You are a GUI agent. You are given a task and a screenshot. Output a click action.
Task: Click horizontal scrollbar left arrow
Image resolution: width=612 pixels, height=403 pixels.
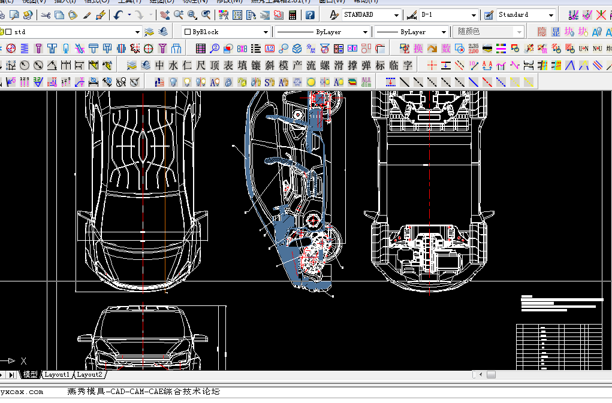click(481, 374)
